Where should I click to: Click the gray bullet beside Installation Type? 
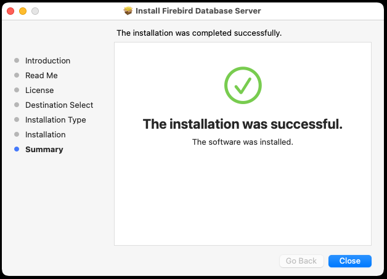17,119
